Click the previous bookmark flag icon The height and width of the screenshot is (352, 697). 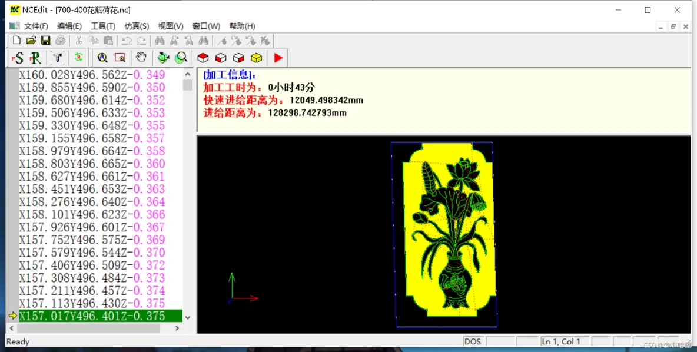click(251, 41)
